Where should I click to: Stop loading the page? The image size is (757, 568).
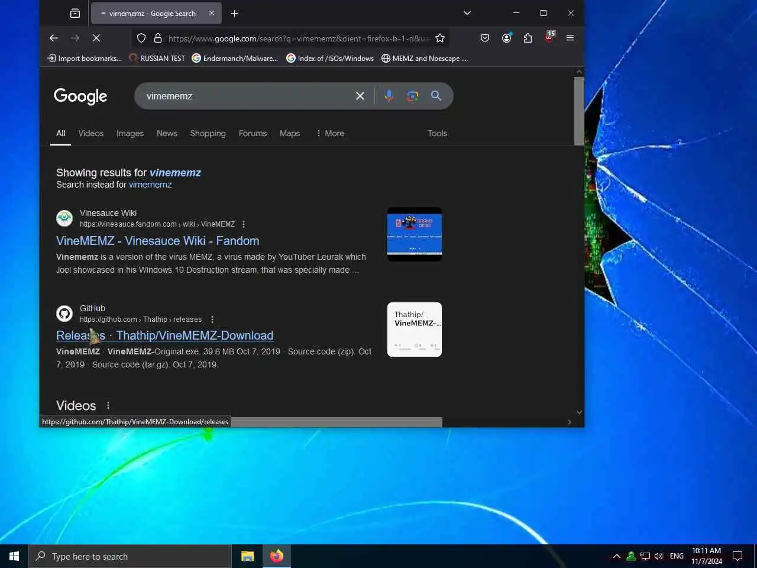pyautogui.click(x=96, y=38)
